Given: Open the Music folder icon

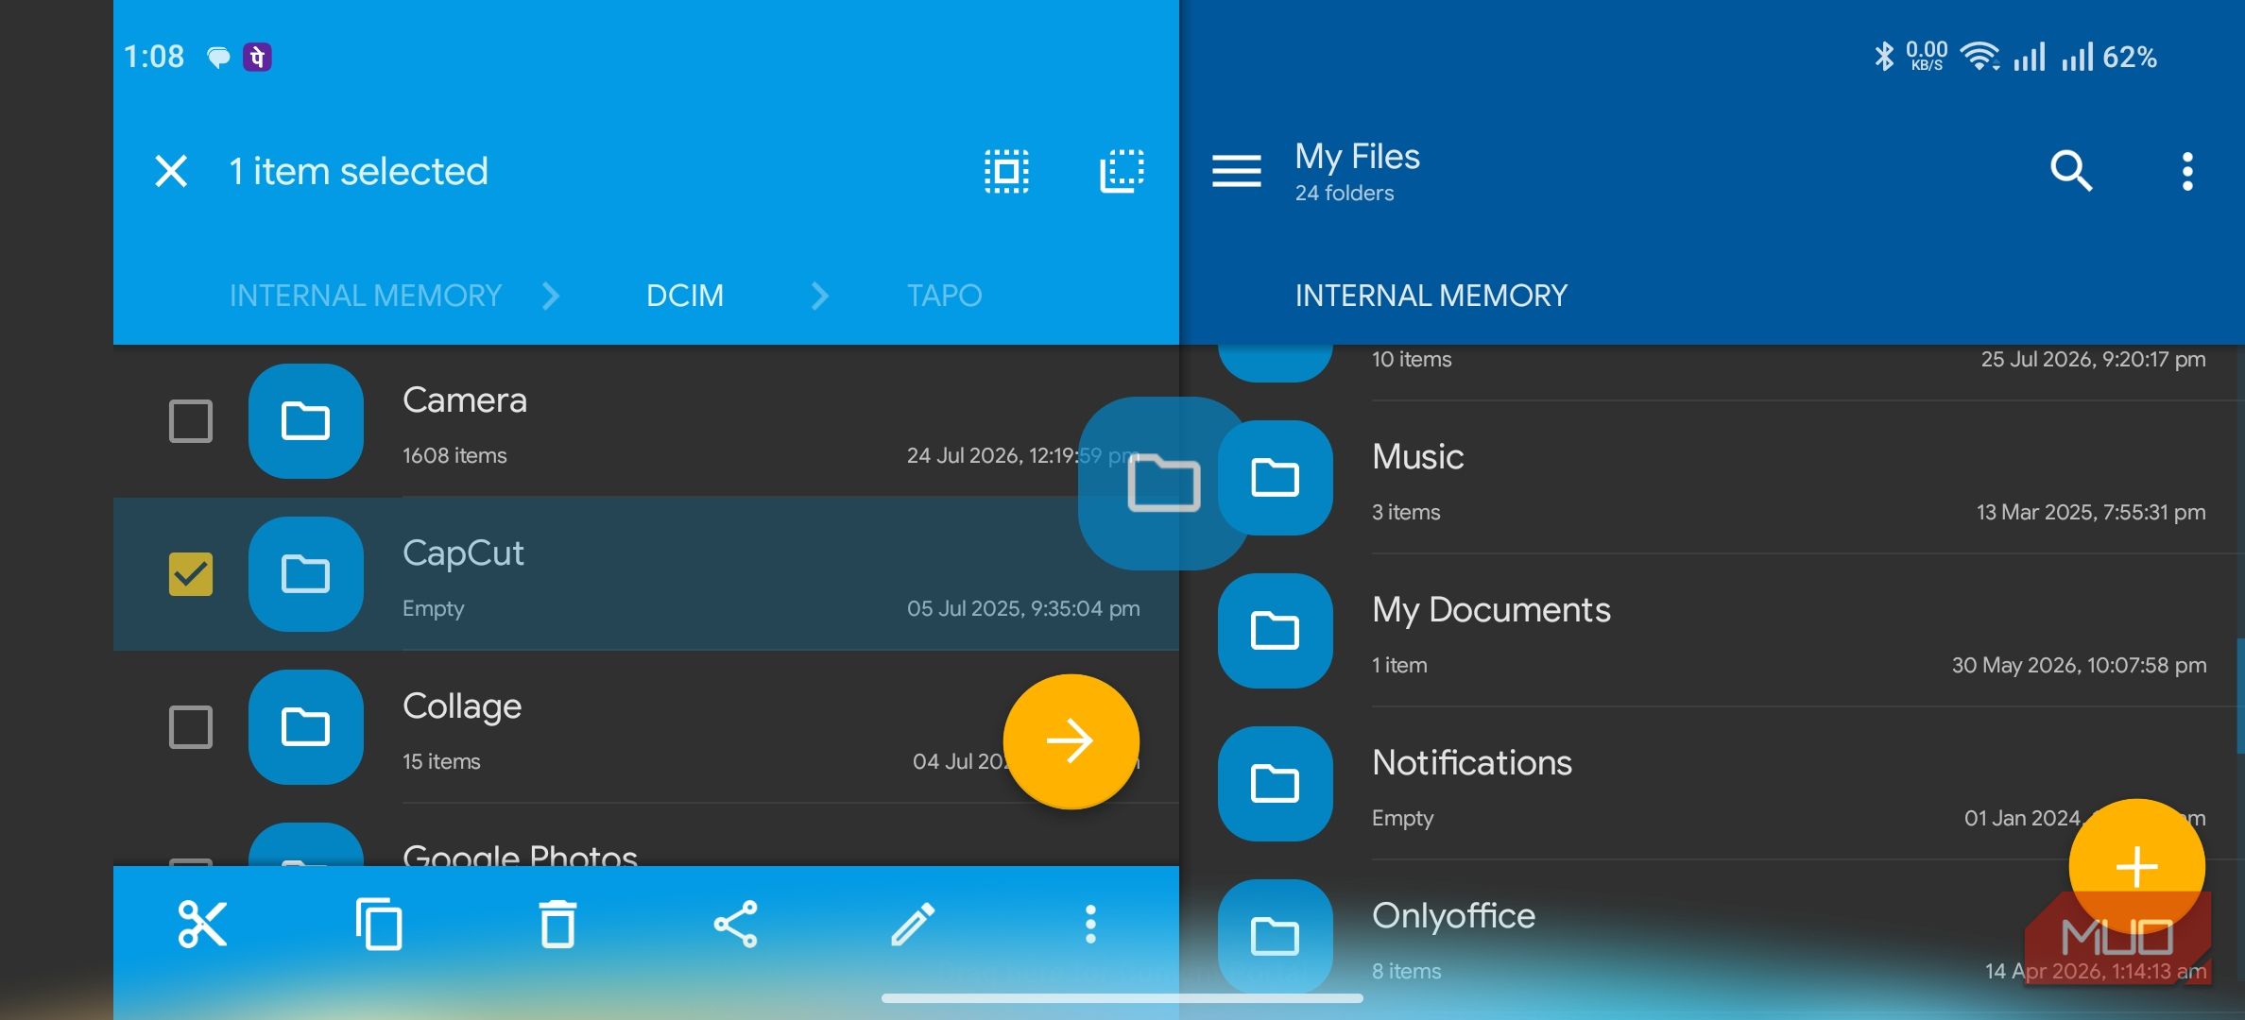Looking at the screenshot, I should (1275, 478).
